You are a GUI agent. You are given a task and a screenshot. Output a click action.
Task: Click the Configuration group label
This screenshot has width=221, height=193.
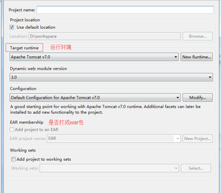[x=23, y=89]
